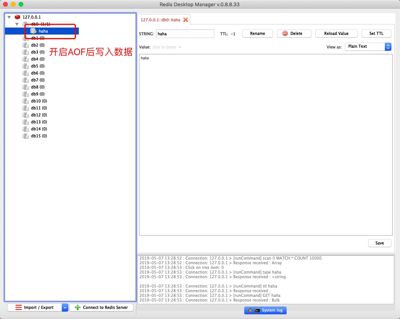Screen dimensions: 400x319
Task: Click the red Redis server icon for 127.0.0.1
Action: pos(17,17)
